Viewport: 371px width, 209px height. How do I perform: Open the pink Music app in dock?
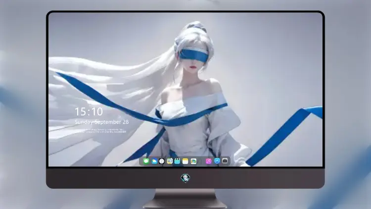(208, 161)
